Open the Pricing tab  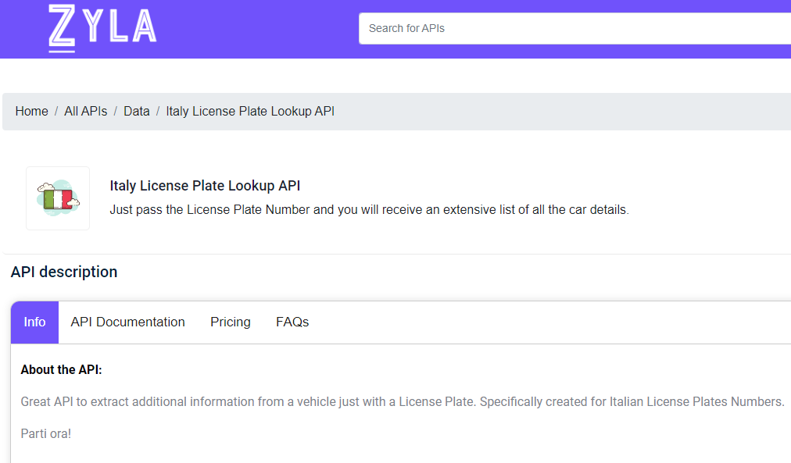231,322
